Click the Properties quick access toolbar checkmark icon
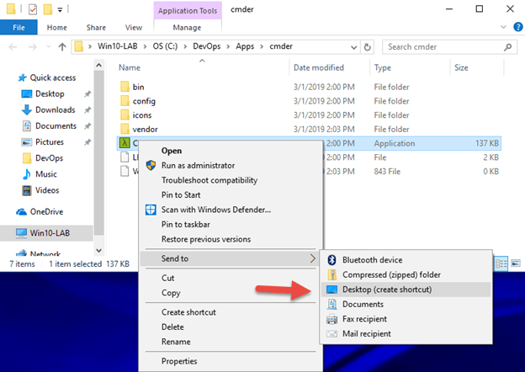This screenshot has height=372, width=525. click(x=33, y=9)
